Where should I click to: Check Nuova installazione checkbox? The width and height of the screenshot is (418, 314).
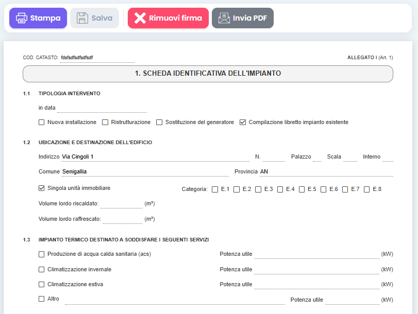(41, 122)
